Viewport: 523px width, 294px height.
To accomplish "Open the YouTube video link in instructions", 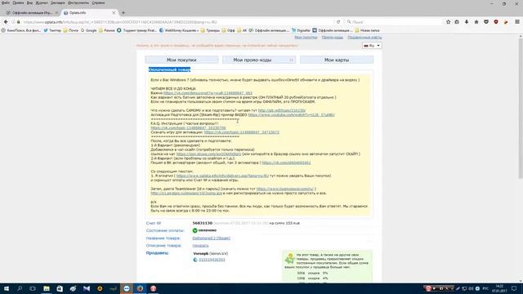I will point(291,114).
